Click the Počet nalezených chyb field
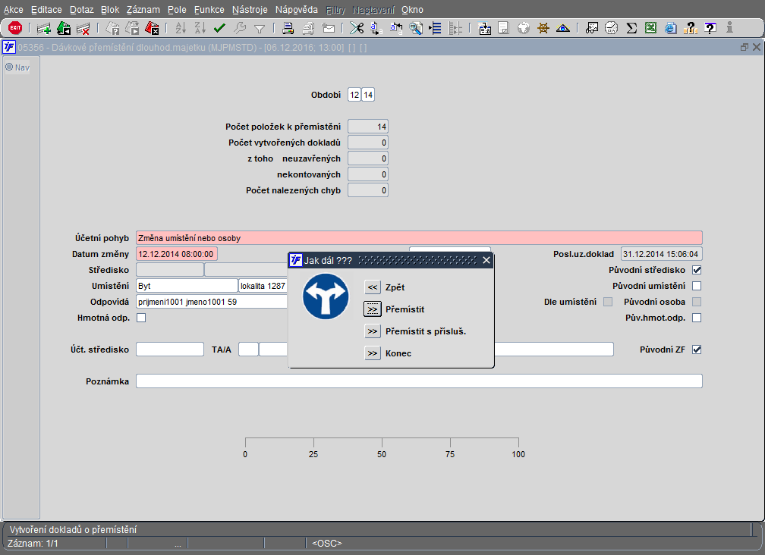The image size is (765, 555). (x=368, y=190)
